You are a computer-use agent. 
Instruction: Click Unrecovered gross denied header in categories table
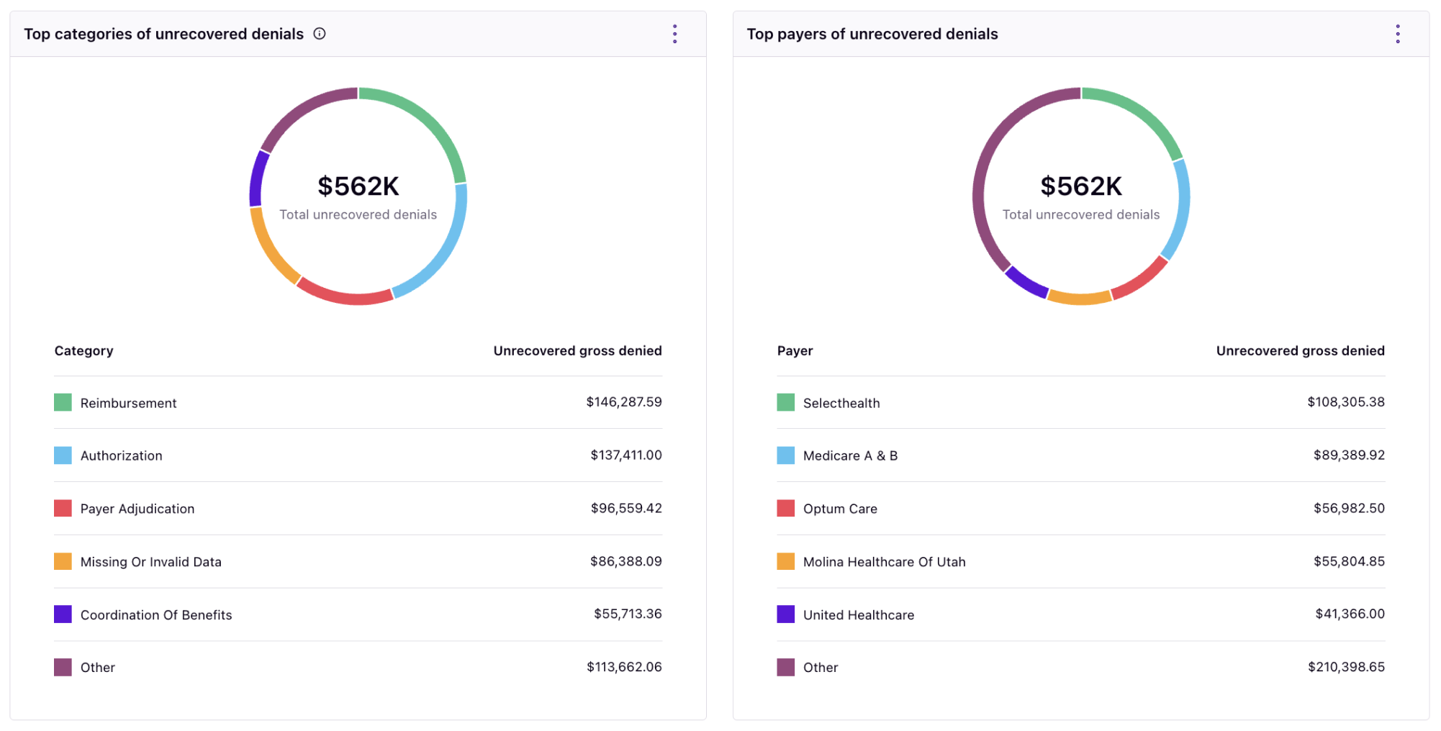coord(577,350)
